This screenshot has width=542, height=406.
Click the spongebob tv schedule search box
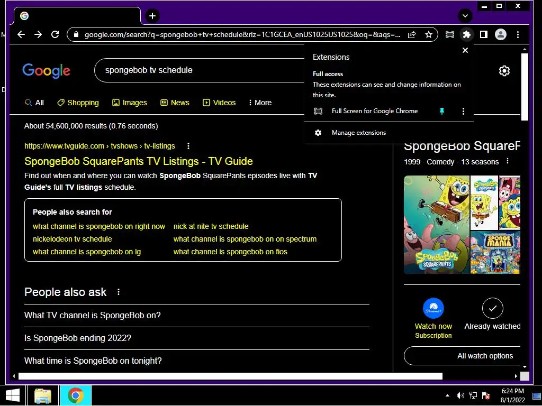point(201,70)
